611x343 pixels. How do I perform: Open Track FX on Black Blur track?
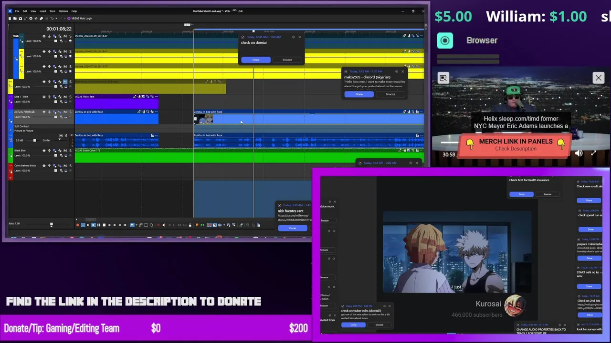(60, 151)
